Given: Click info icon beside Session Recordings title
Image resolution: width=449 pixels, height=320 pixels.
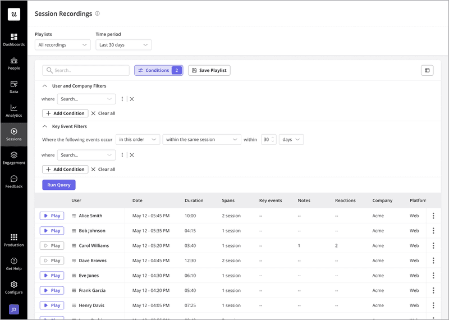Looking at the screenshot, I should [x=98, y=13].
